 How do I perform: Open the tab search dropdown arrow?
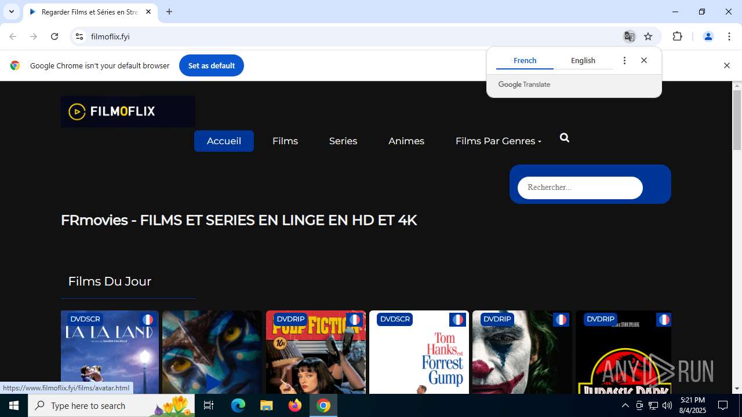pos(11,12)
